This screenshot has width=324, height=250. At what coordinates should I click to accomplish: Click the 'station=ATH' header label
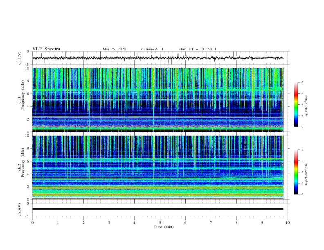pyautogui.click(x=152, y=49)
